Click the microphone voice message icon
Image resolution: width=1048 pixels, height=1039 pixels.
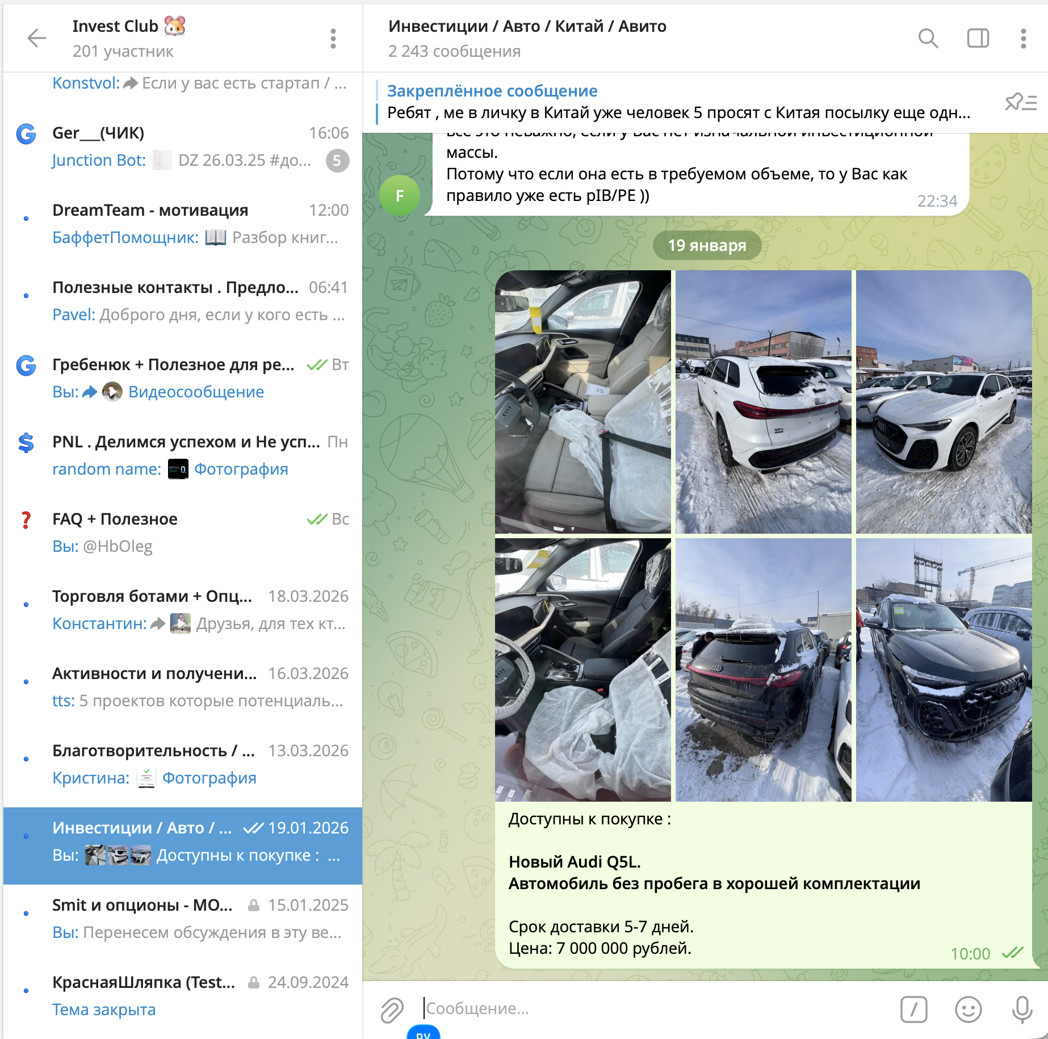coord(1022,1009)
